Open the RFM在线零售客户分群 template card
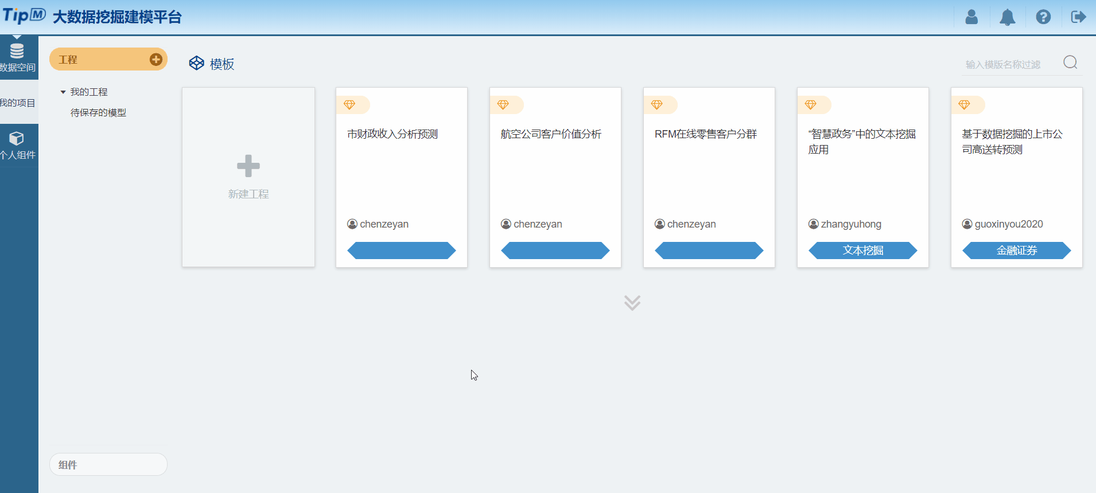1096x493 pixels. coord(709,172)
